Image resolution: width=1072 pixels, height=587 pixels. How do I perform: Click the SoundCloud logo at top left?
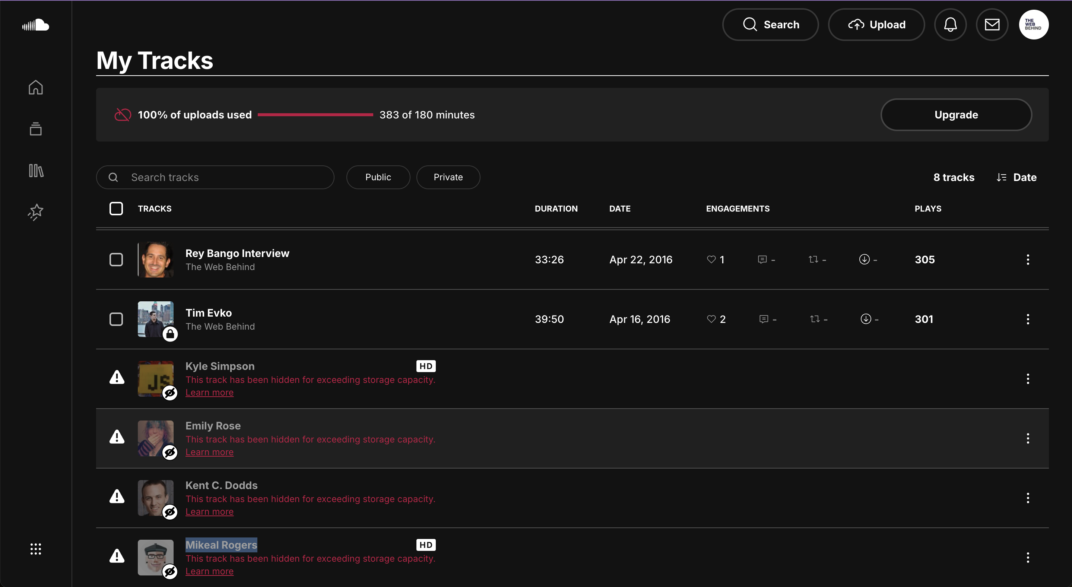click(x=35, y=25)
